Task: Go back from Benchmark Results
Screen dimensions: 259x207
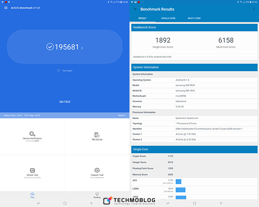Action: click(x=135, y=9)
